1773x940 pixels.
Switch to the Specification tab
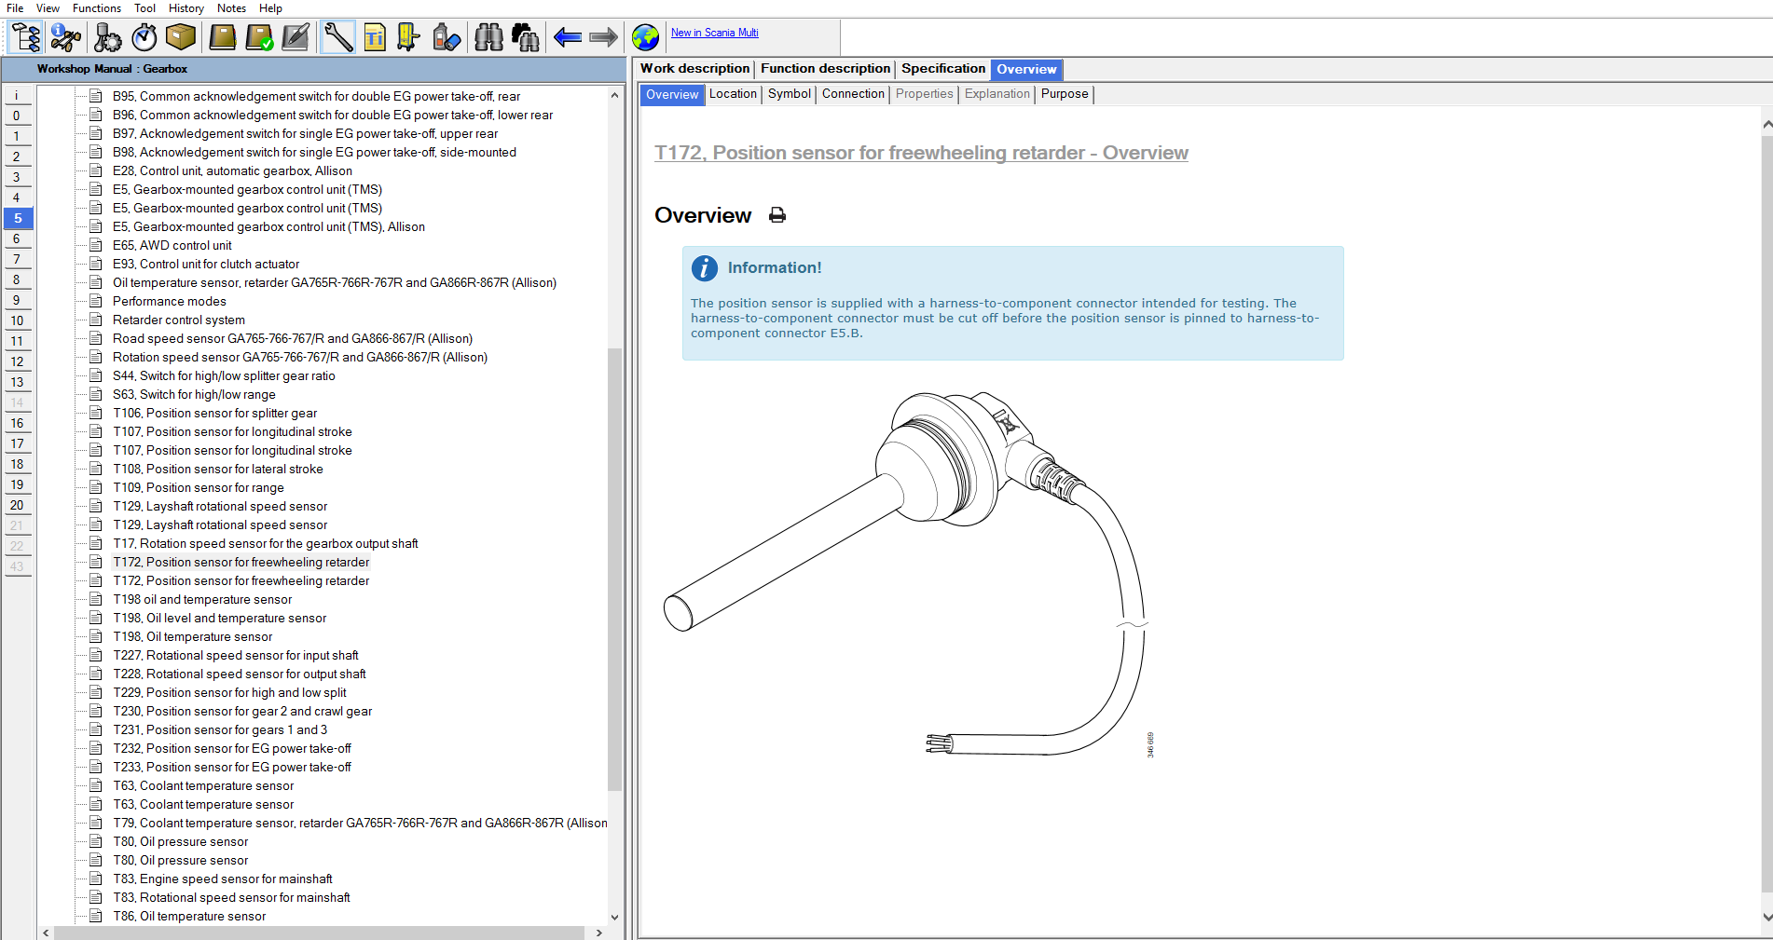942,69
